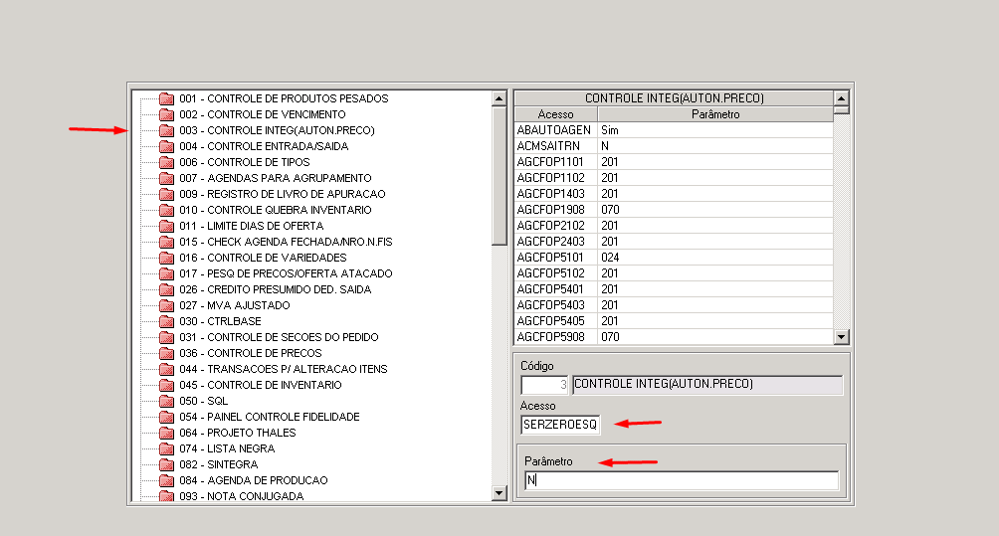Click folder icon of 009 - REGISTRO DE LIVRO DE APURACAO
The width and height of the screenshot is (999, 536).
(166, 194)
